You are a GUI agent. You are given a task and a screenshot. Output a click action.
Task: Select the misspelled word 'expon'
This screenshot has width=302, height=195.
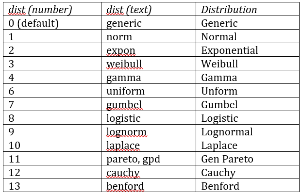coord(121,51)
